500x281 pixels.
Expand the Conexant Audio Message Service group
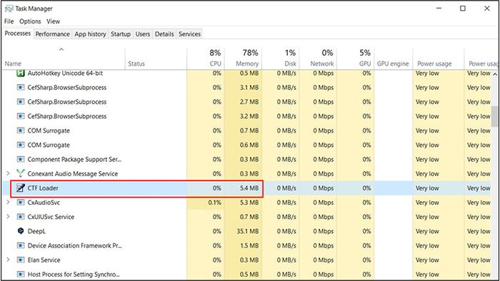coord(8,173)
